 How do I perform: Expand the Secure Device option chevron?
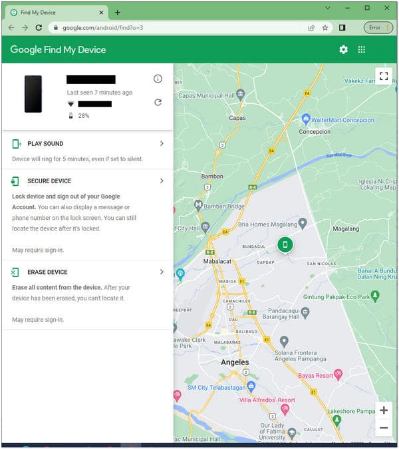[x=162, y=181]
